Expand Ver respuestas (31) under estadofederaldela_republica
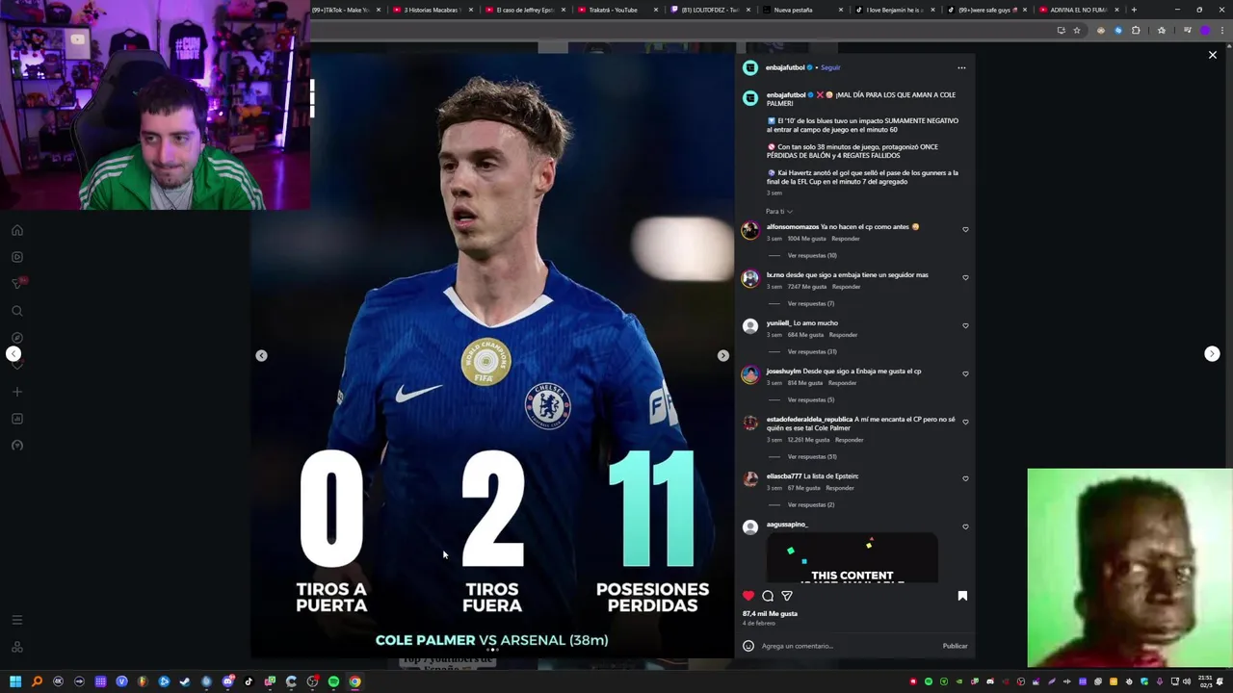 [812, 456]
